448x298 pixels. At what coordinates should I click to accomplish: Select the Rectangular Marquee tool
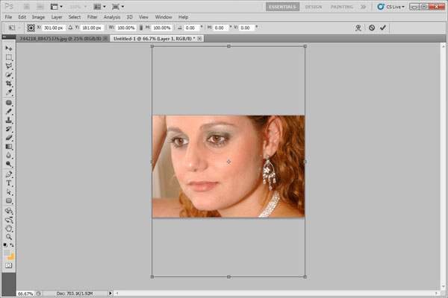tap(9, 57)
